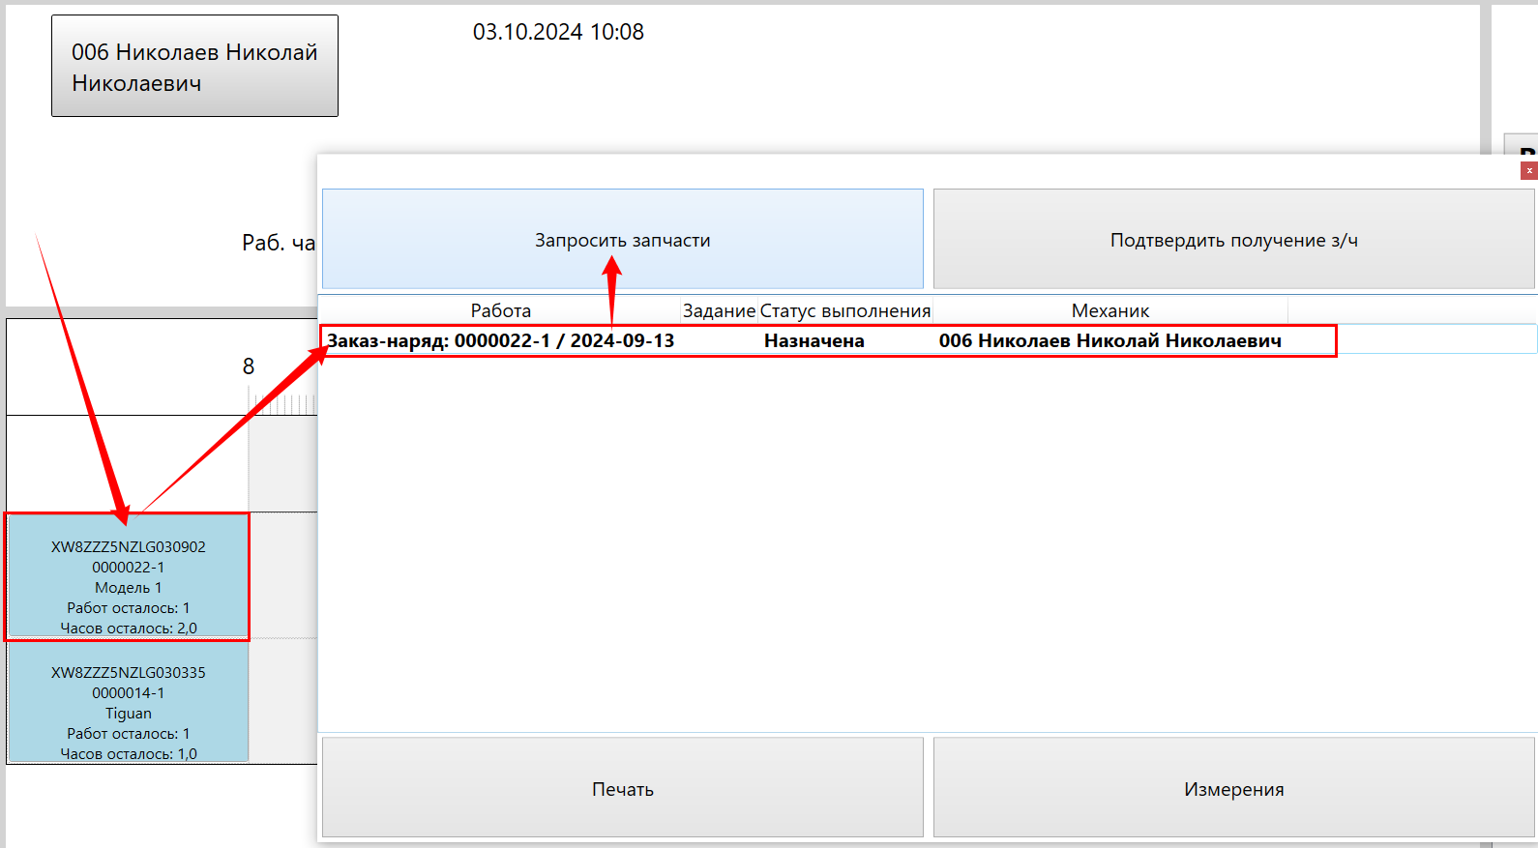Click mechanic name cell in the order row

coord(1109,340)
